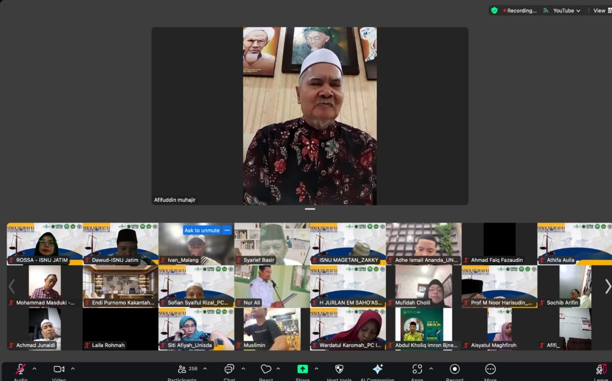This screenshot has width=612, height=381.
Task: Expand the YouTube live stream dropdown
Action: (567, 11)
